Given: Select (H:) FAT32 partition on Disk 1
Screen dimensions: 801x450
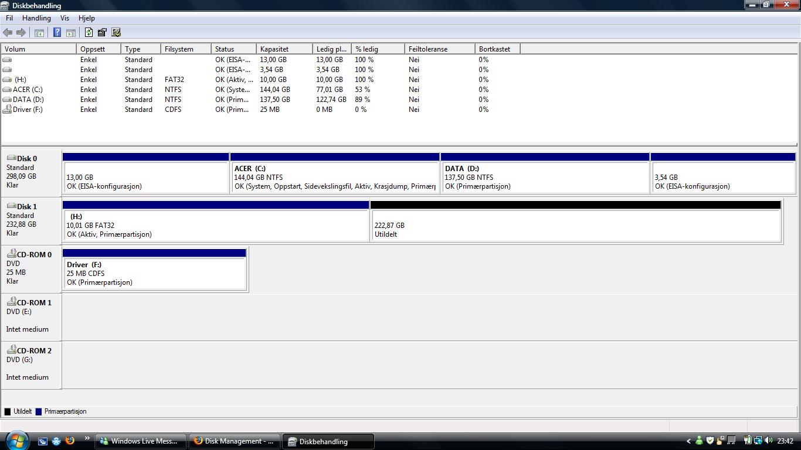Looking at the screenshot, I should (x=216, y=221).
